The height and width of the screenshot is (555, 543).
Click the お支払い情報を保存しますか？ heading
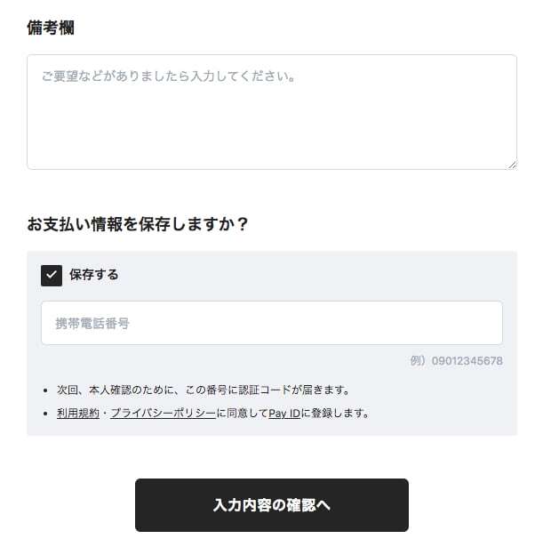138,223
